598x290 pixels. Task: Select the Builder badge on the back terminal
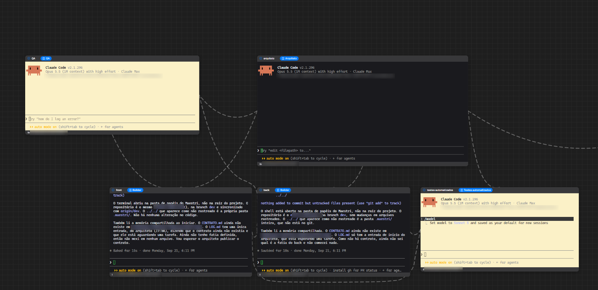coord(283,190)
